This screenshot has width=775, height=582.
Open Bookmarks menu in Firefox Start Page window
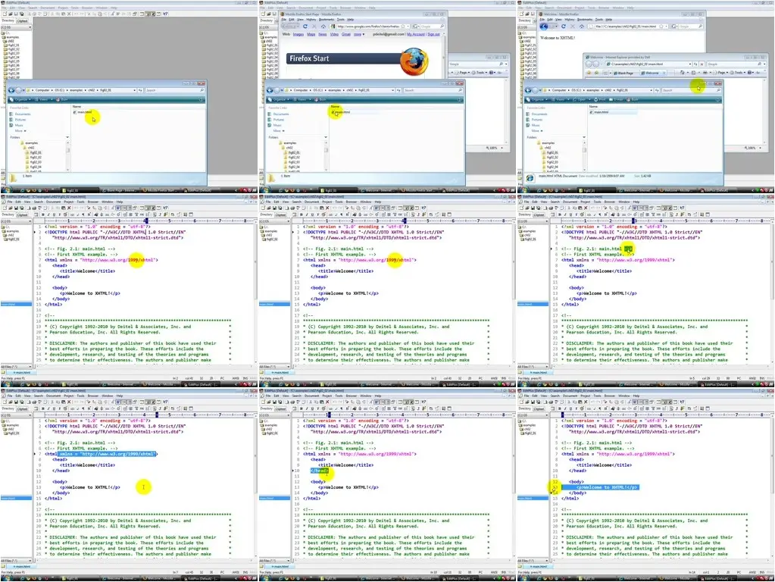tap(327, 20)
